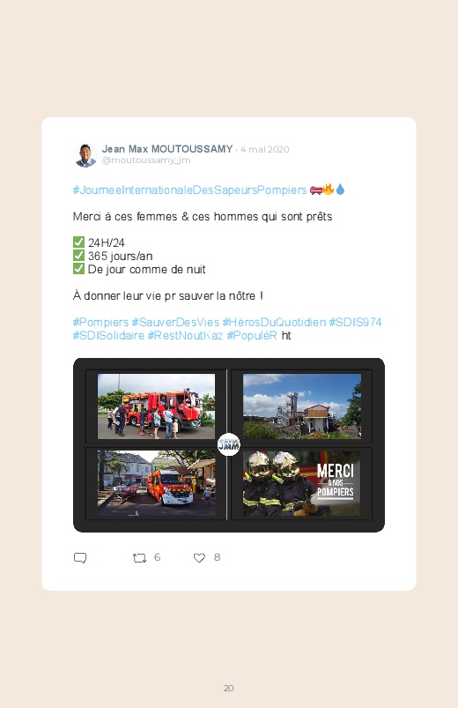Click the reply speech bubble icon
Image resolution: width=458 pixels, height=708 pixels.
(80, 558)
